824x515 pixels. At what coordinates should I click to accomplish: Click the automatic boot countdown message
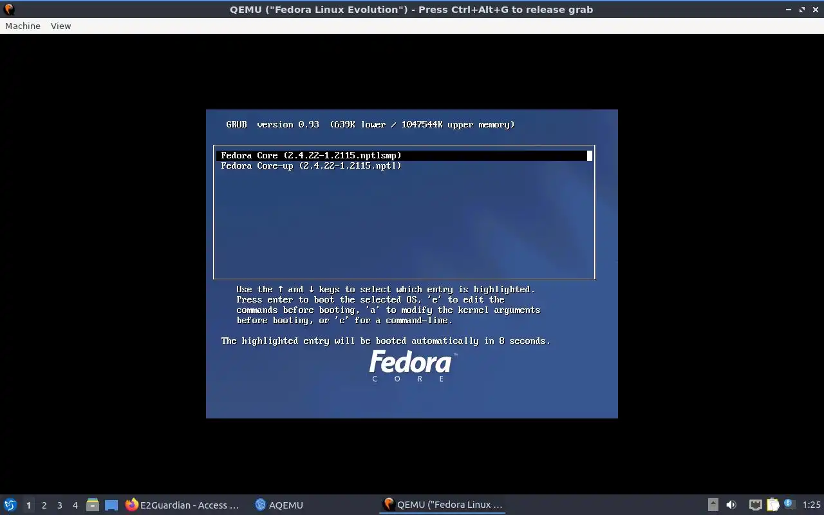click(x=386, y=341)
